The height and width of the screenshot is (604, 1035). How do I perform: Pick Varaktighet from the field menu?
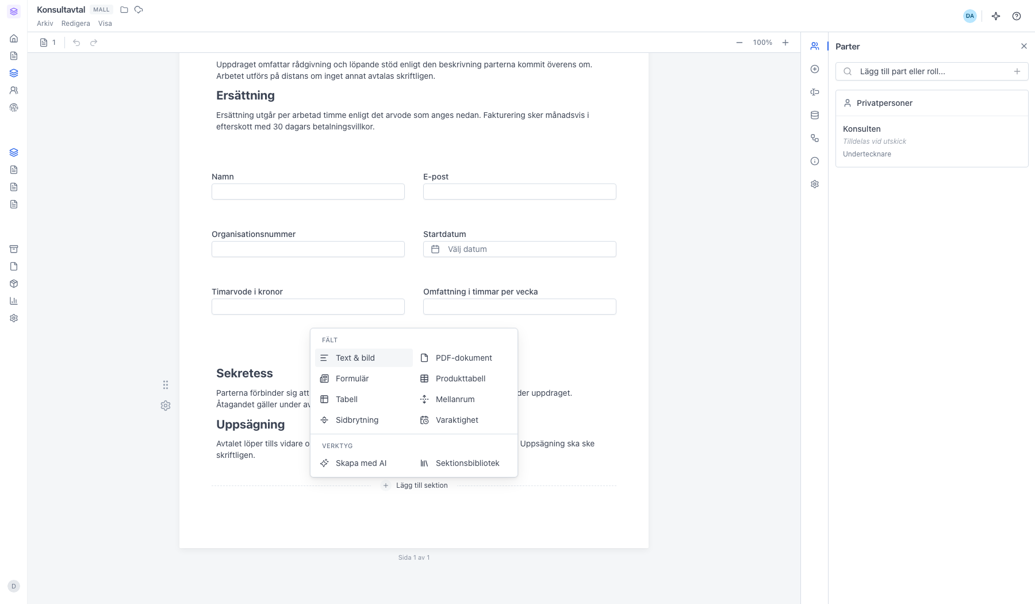click(464, 420)
